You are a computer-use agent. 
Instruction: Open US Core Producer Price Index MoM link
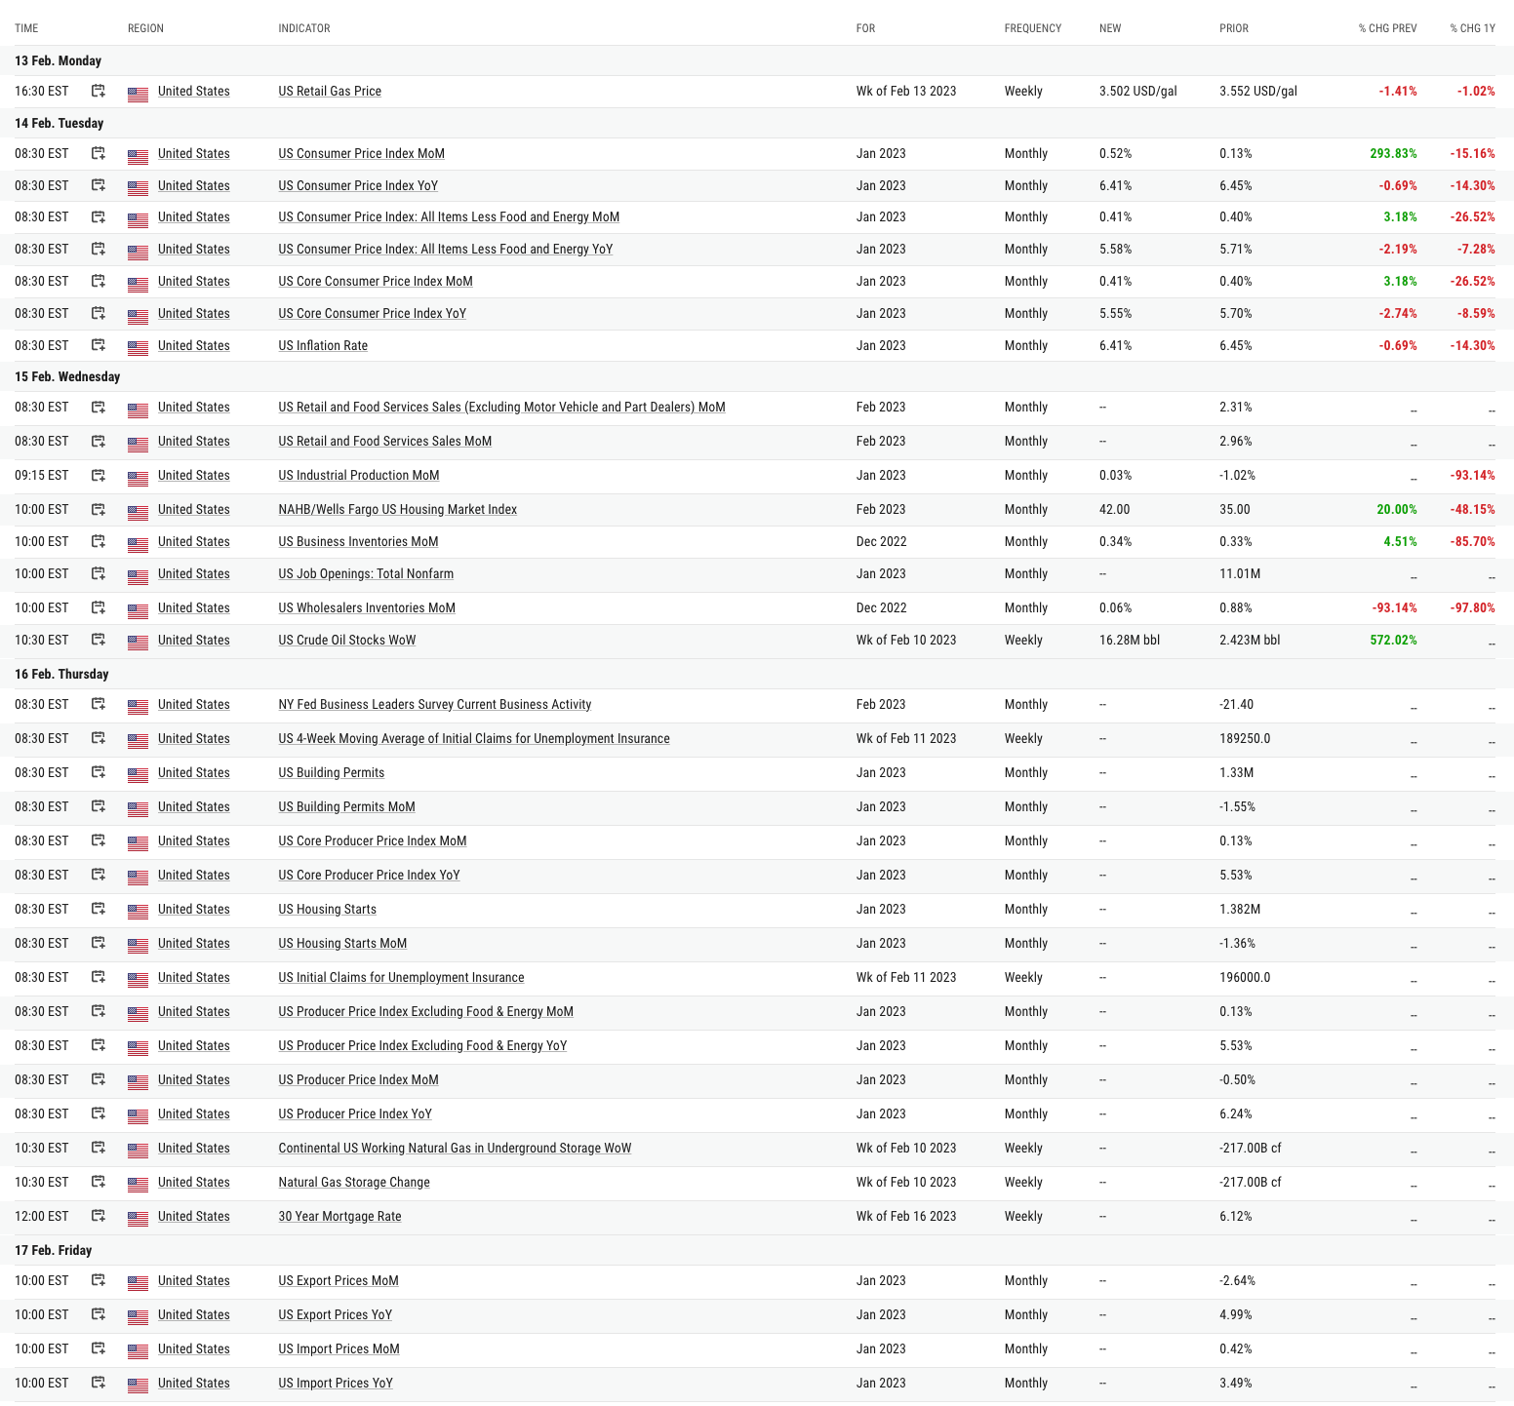[373, 840]
